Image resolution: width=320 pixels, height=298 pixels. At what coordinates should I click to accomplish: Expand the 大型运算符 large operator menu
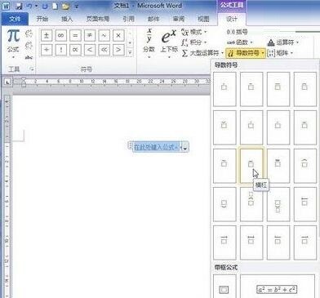point(202,53)
